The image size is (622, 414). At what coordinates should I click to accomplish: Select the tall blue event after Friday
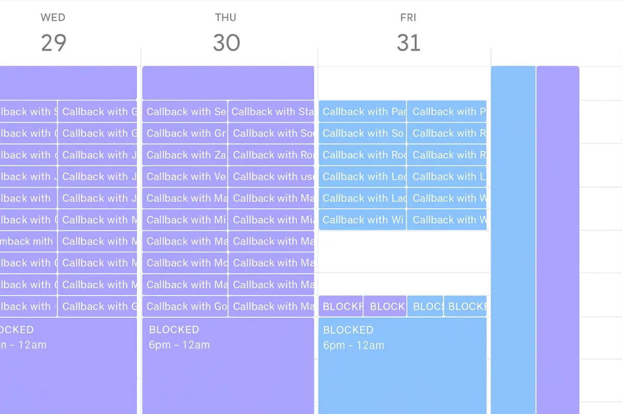pyautogui.click(x=513, y=240)
